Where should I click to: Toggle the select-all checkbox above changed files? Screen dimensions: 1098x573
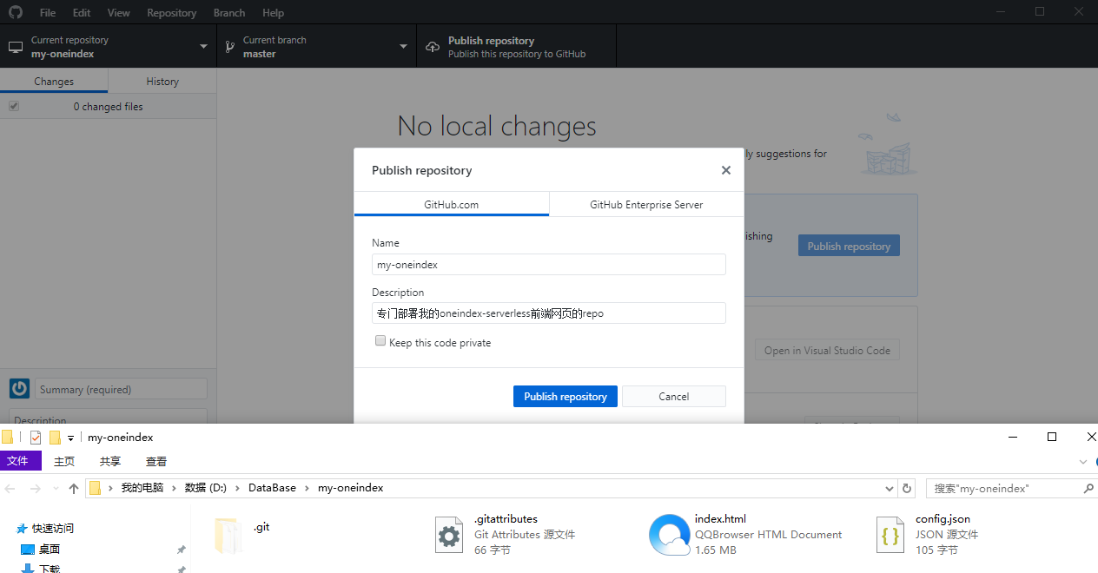pyautogui.click(x=13, y=105)
